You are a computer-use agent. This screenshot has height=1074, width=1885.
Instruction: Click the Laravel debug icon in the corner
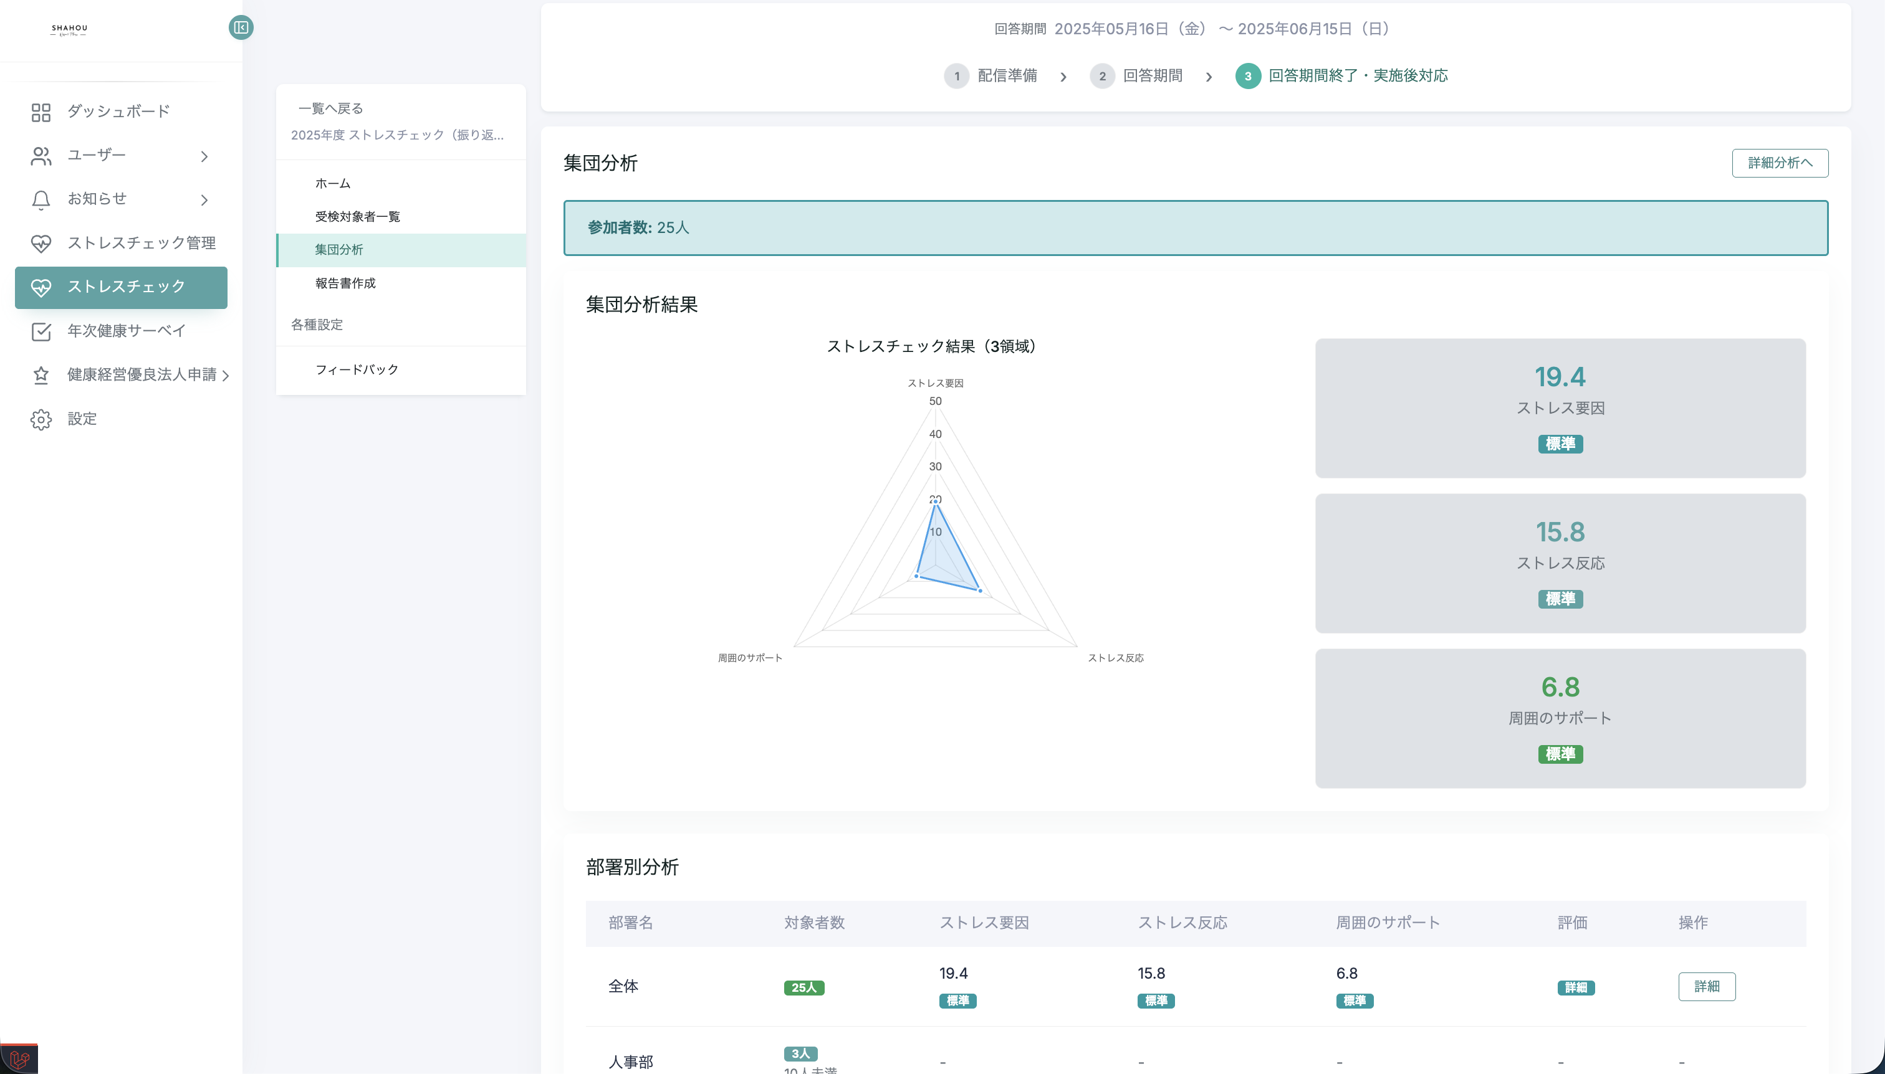pyautogui.click(x=19, y=1059)
